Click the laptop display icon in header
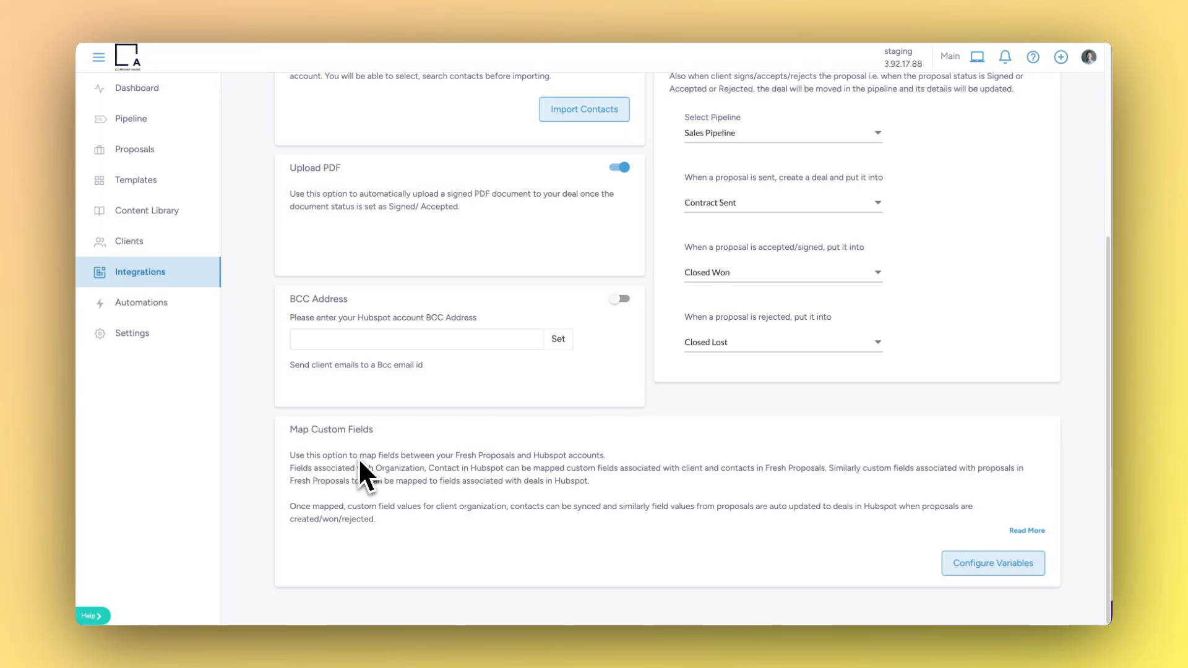This screenshot has height=668, width=1188. (x=977, y=57)
